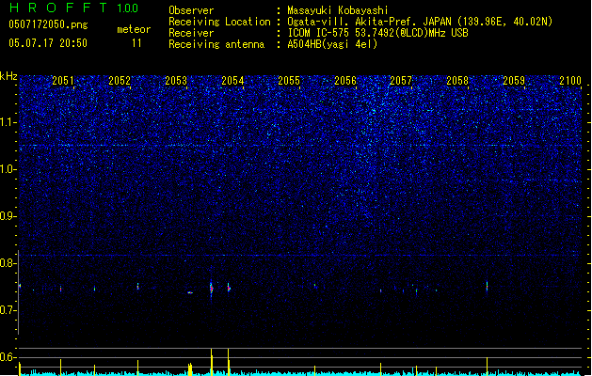Click the horizontal elongated echo just after 2053
This screenshot has height=376, width=592.
(x=190, y=292)
